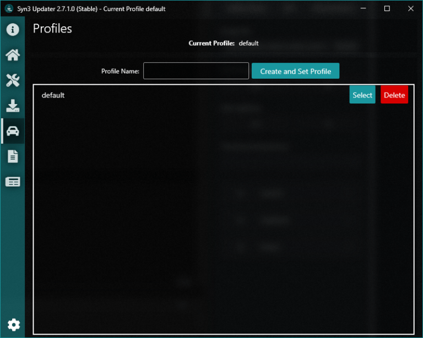The width and height of the screenshot is (423, 338).
Task: Click the Syn3 Updater app logo
Action: point(9,9)
